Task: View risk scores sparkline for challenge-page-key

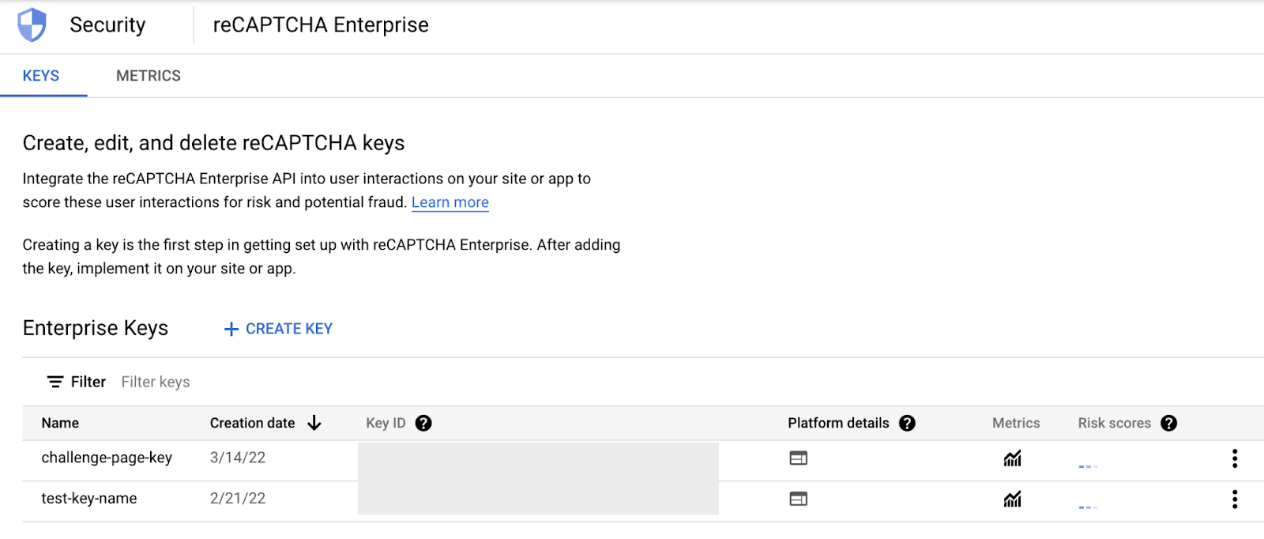Action: [1088, 465]
